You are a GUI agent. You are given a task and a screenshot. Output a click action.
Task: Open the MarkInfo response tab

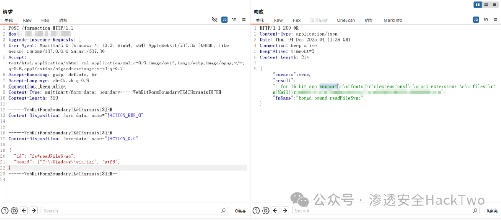point(393,20)
